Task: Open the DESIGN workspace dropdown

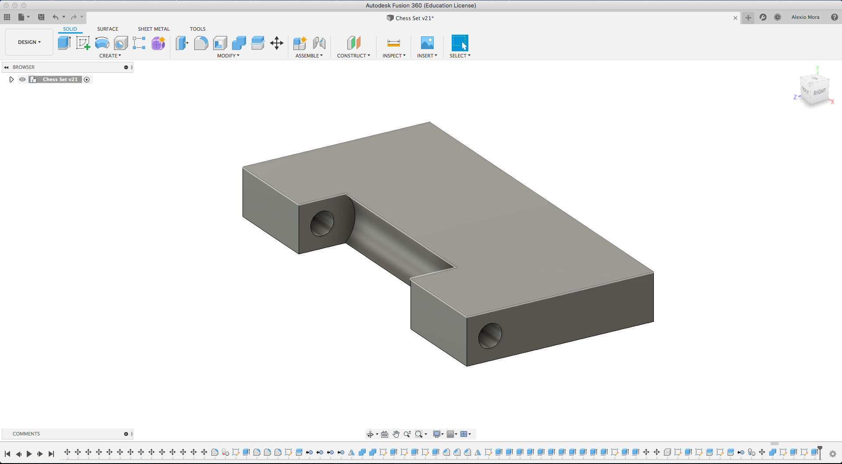Action: click(29, 42)
